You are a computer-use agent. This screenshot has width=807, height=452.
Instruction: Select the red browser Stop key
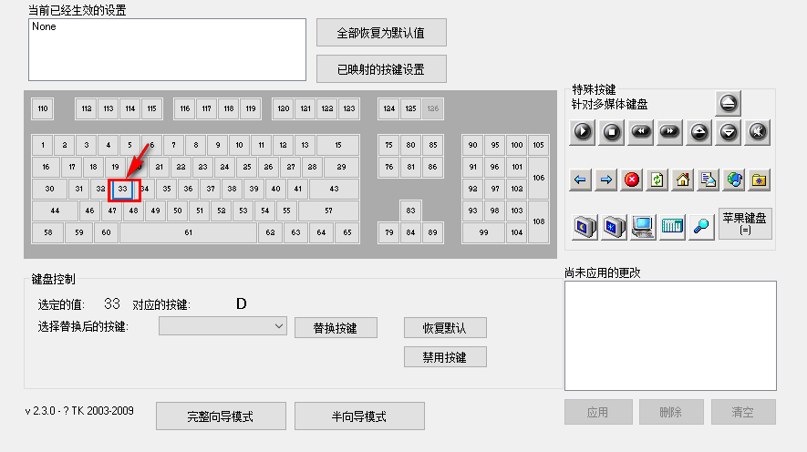(632, 180)
